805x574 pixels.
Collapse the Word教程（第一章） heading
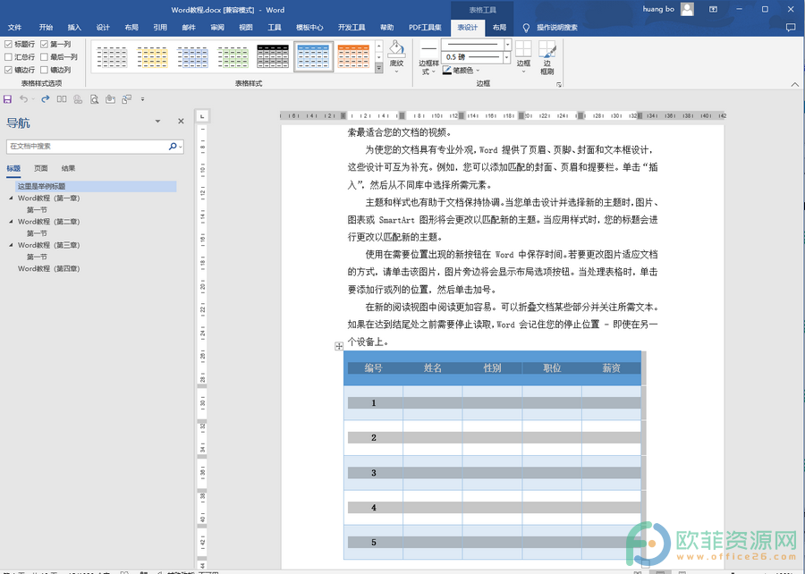(12, 198)
